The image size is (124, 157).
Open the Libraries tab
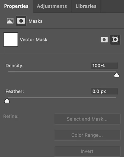click(x=86, y=6)
